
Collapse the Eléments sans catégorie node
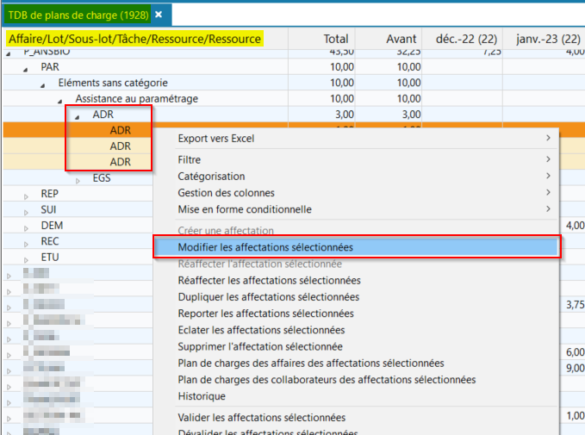42,85
